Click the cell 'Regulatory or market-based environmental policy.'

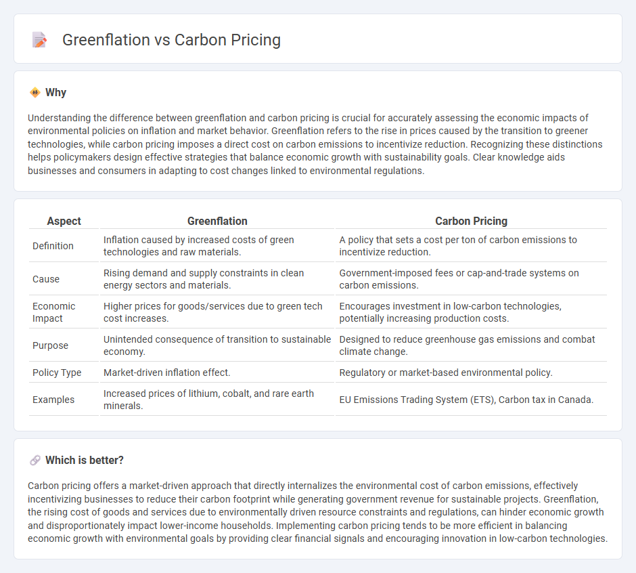pyautogui.click(x=471, y=373)
